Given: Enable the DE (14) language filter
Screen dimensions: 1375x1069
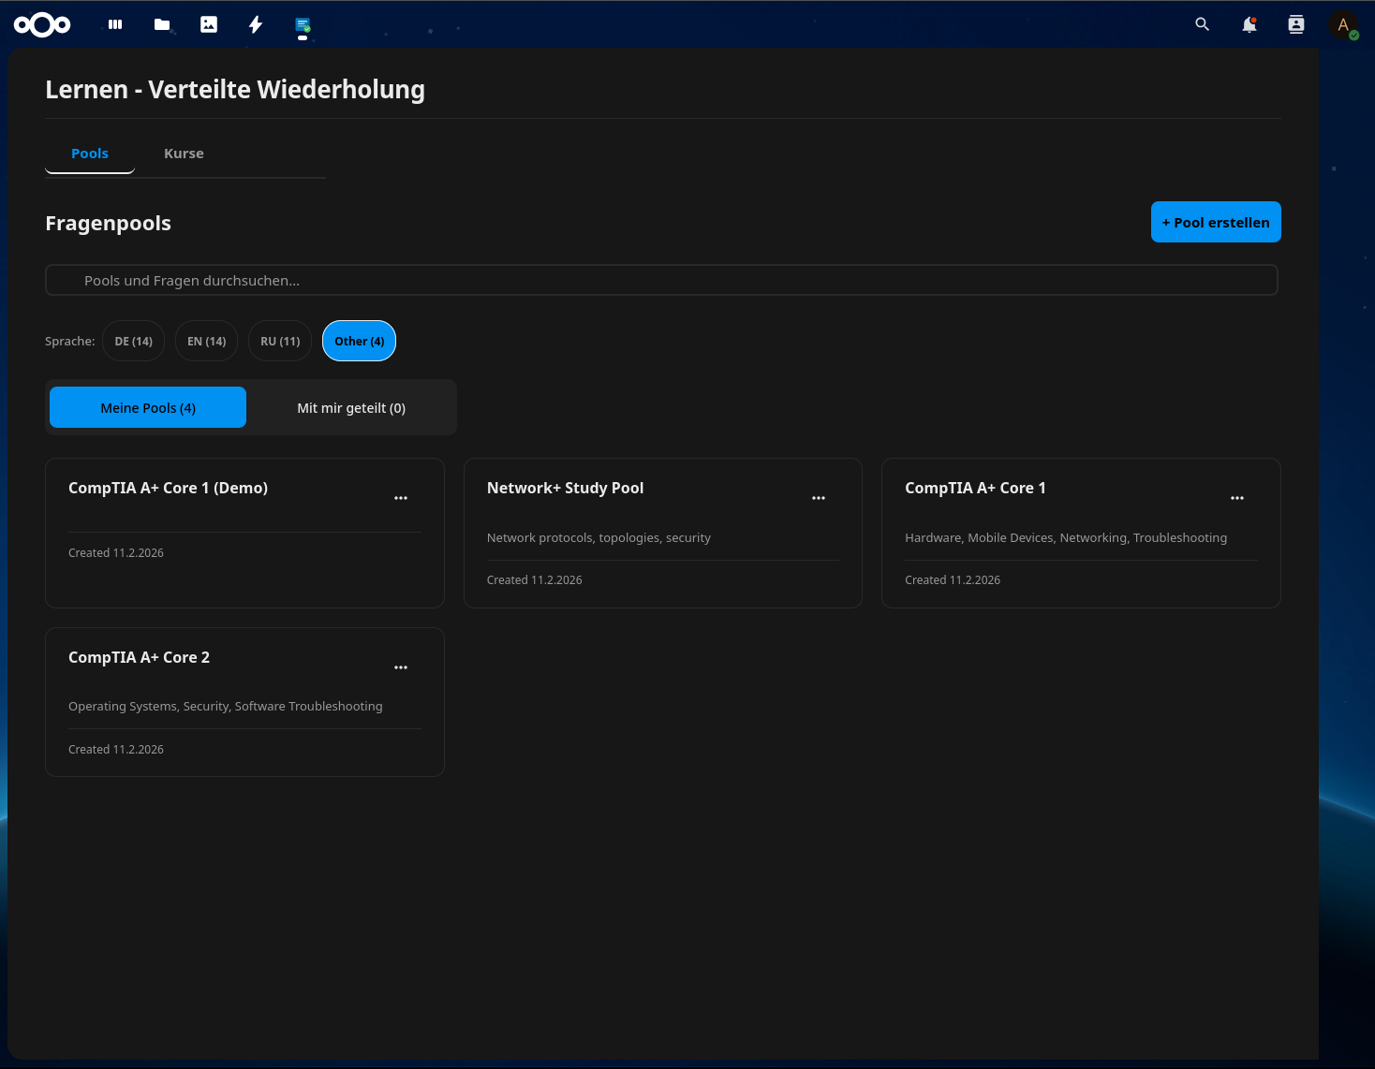Looking at the screenshot, I should (133, 341).
